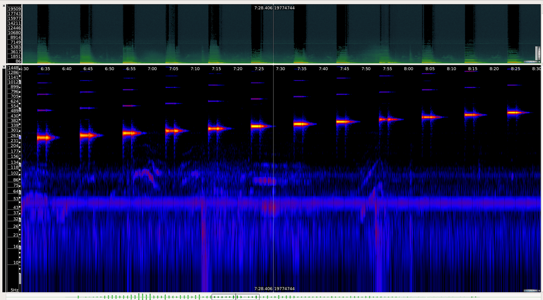
Task: Click 263 Hz label on lower frequency scale
Action: (x=14, y=136)
